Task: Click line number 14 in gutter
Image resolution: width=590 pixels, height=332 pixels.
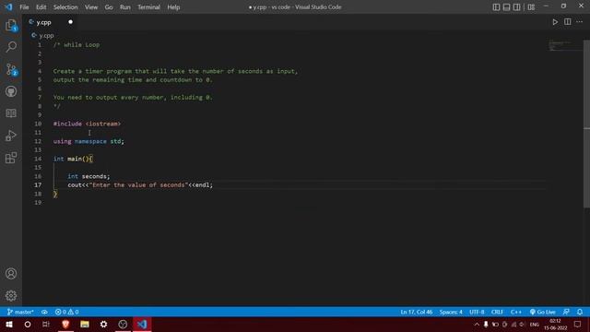Action: coord(38,159)
